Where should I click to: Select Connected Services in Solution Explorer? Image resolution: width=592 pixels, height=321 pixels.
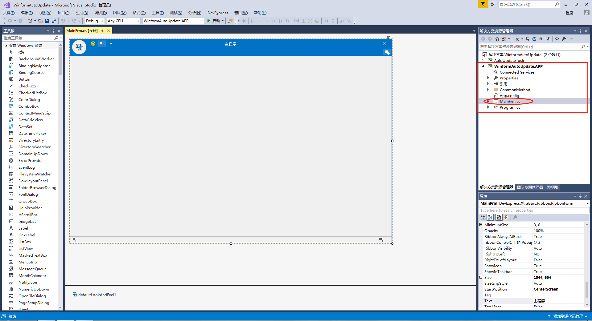(x=517, y=72)
